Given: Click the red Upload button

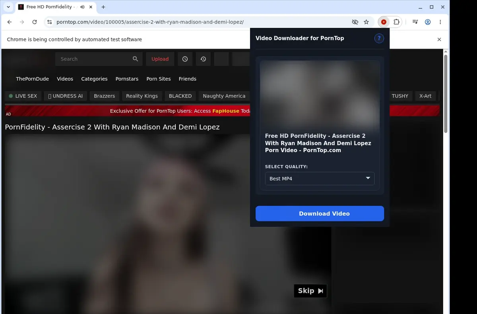Looking at the screenshot, I should tap(160, 59).
